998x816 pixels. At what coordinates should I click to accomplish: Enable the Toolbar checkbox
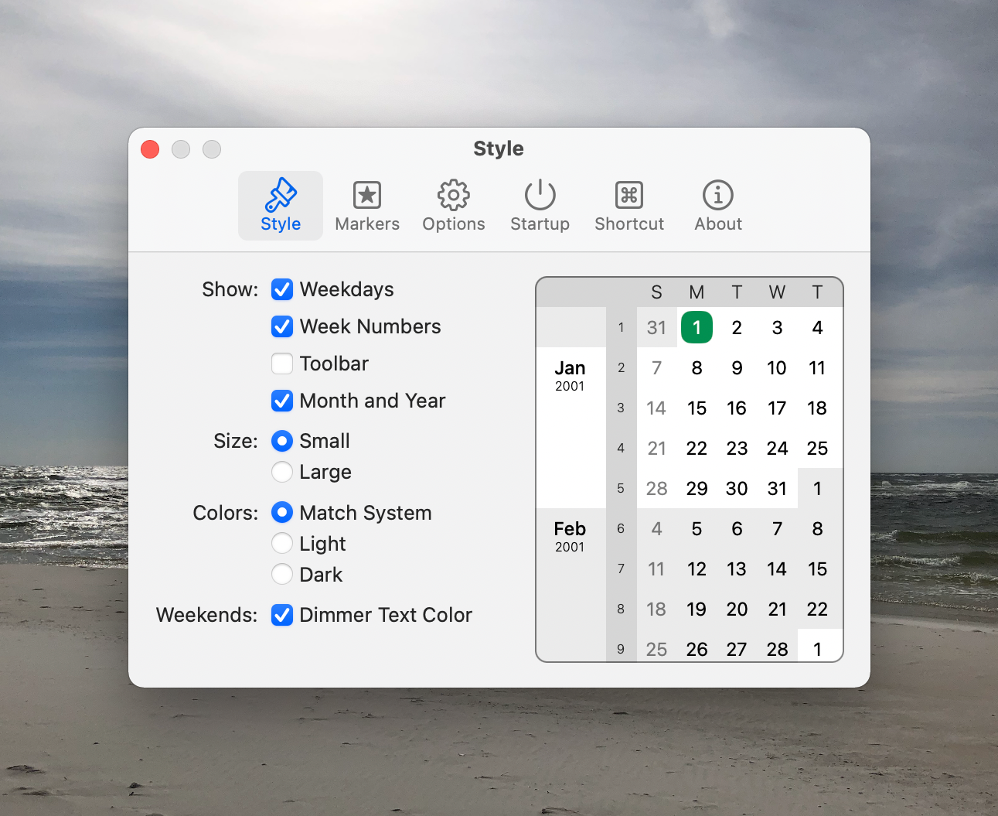[282, 364]
